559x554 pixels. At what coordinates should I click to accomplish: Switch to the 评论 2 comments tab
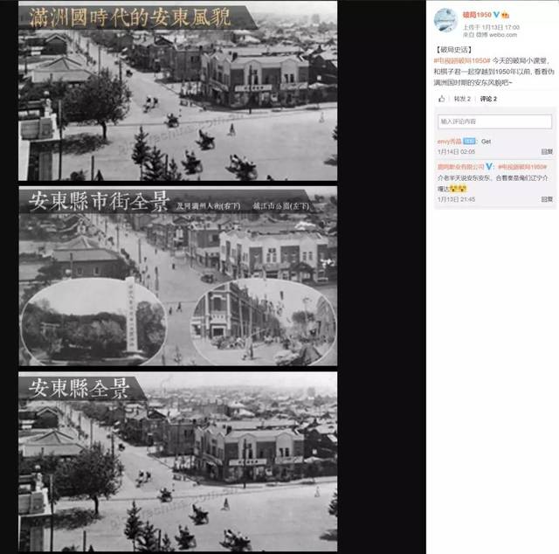click(488, 99)
